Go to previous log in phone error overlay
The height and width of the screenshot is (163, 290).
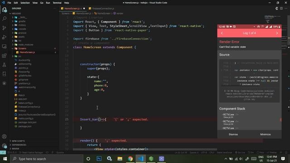(222, 33)
